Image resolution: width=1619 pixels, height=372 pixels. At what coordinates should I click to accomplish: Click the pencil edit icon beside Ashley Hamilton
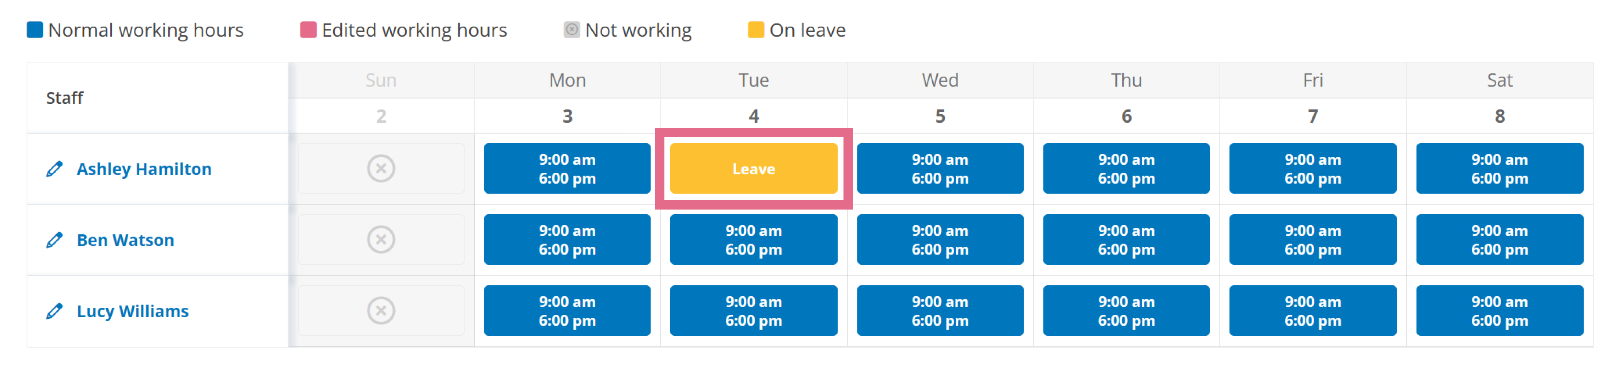tap(55, 169)
